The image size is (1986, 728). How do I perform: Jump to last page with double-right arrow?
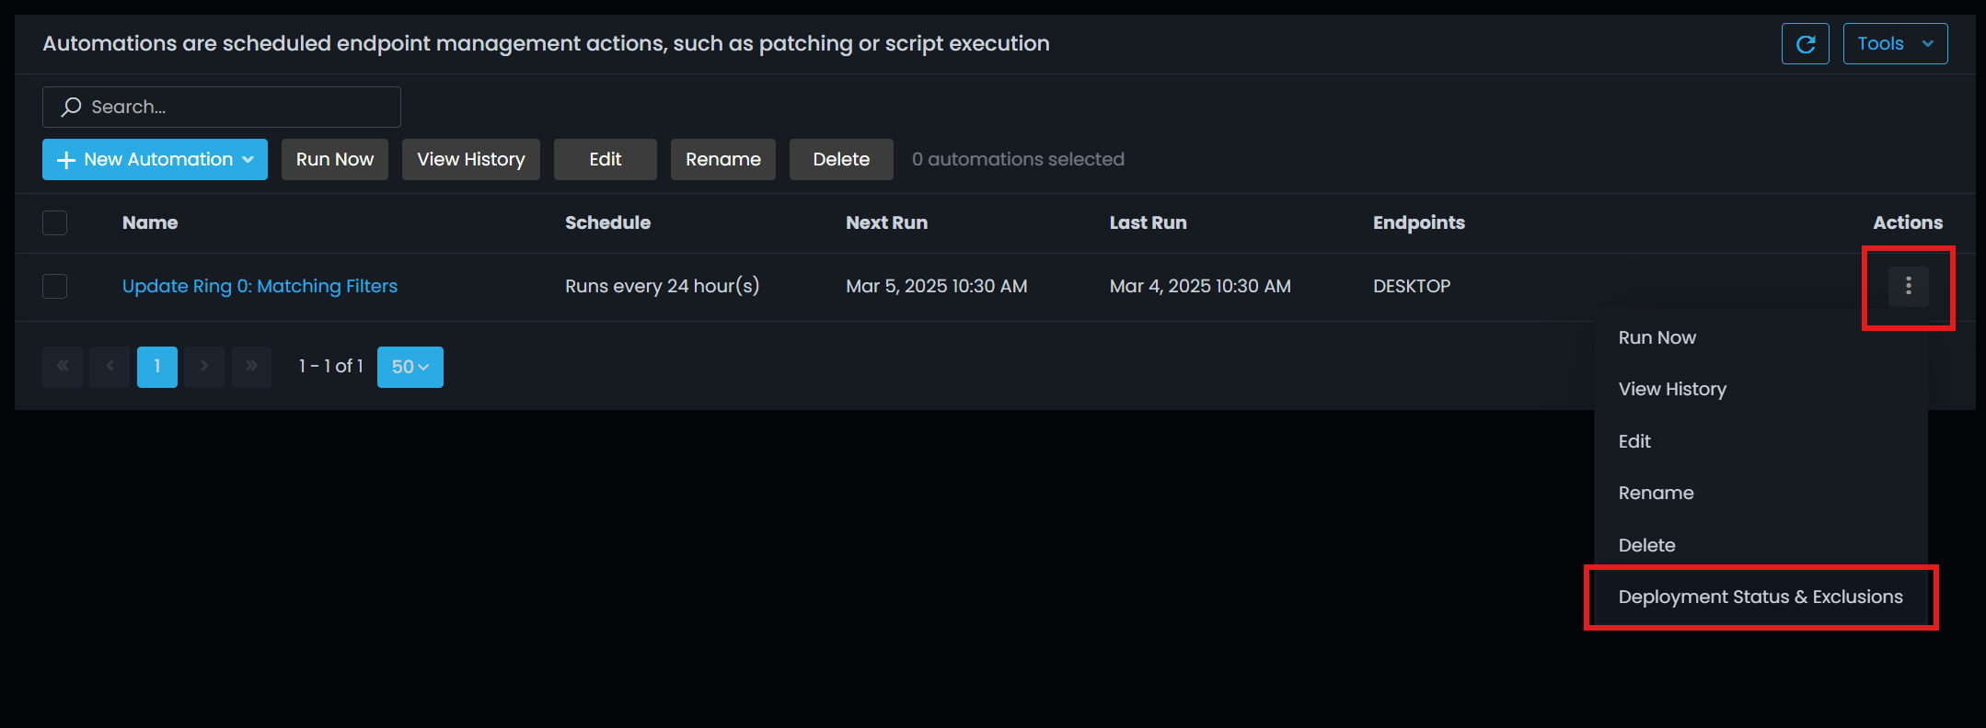click(x=251, y=367)
